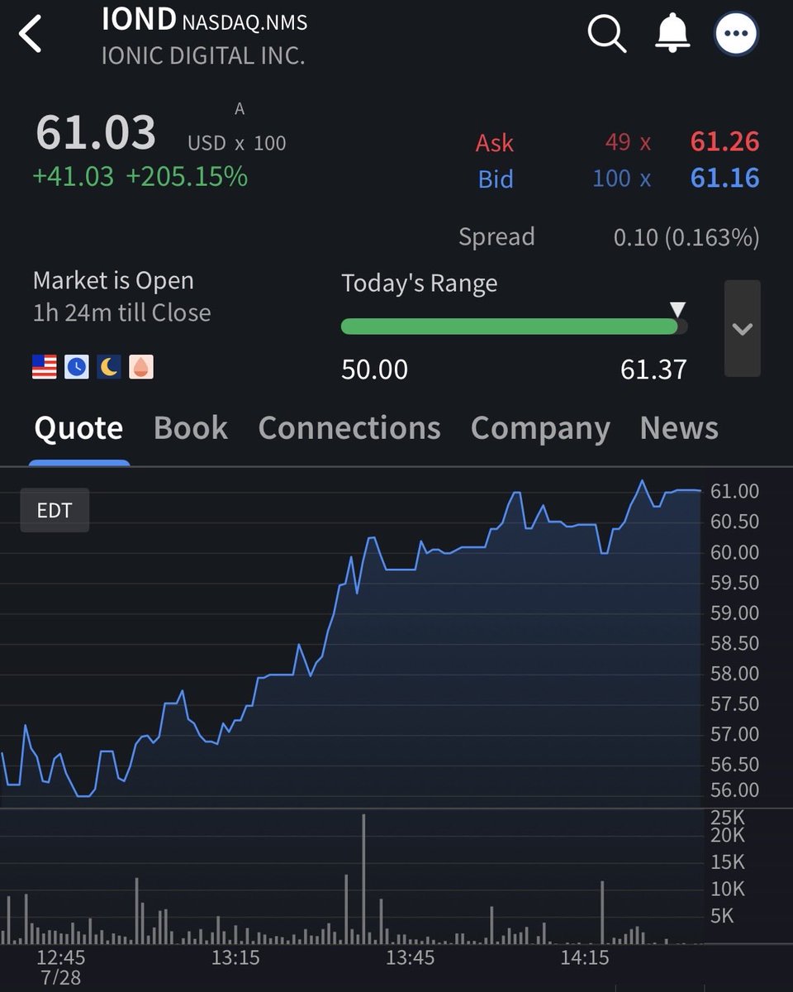Tap the ask price 61.26
The width and height of the screenshot is (793, 992).
(724, 142)
